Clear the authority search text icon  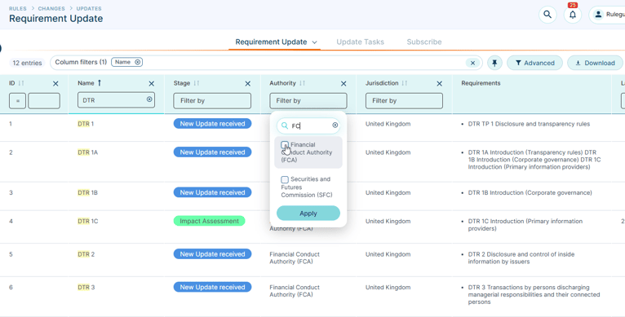pos(335,125)
